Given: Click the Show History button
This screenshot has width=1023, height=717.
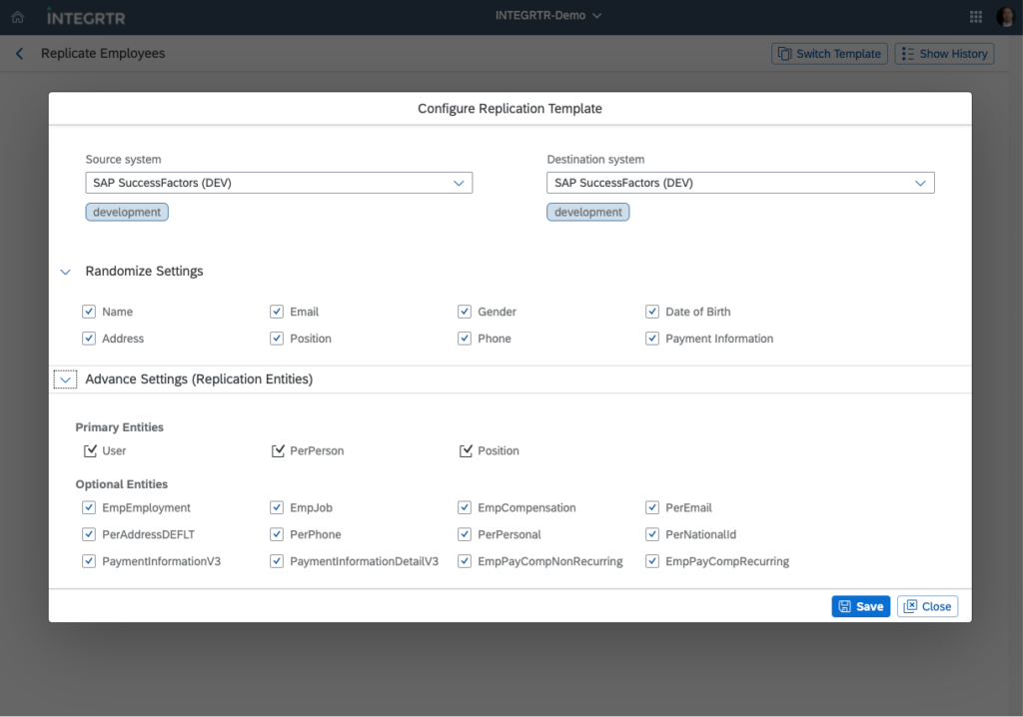Looking at the screenshot, I should [x=944, y=54].
